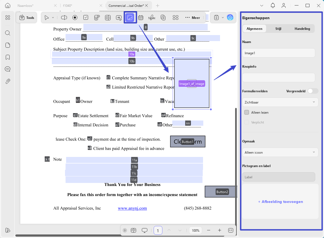Open the Tools menu button

(27, 18)
